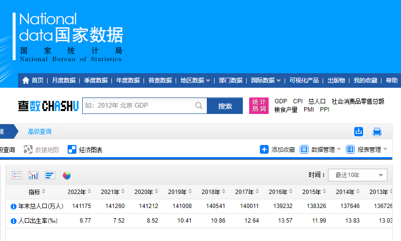Sort by the 2016年 column arrows
The width and height of the screenshot is (401, 241).
point(291,192)
